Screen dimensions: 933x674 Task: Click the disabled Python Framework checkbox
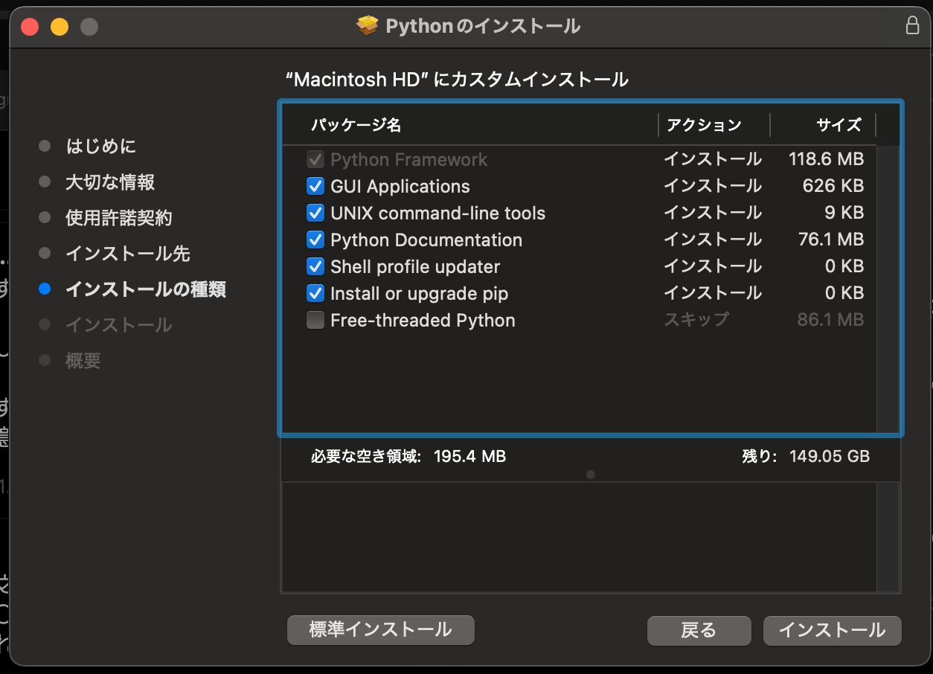[315, 159]
